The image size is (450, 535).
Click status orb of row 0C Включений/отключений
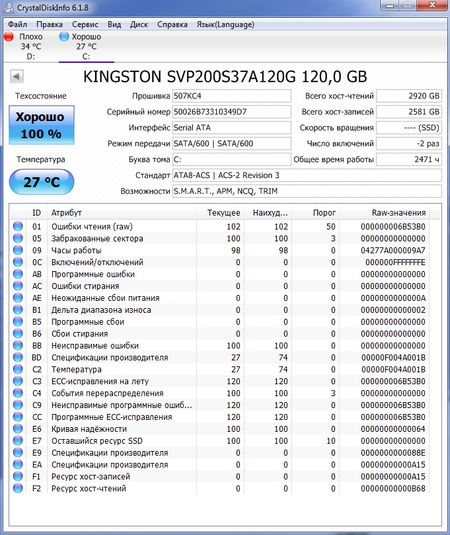pyautogui.click(x=18, y=262)
